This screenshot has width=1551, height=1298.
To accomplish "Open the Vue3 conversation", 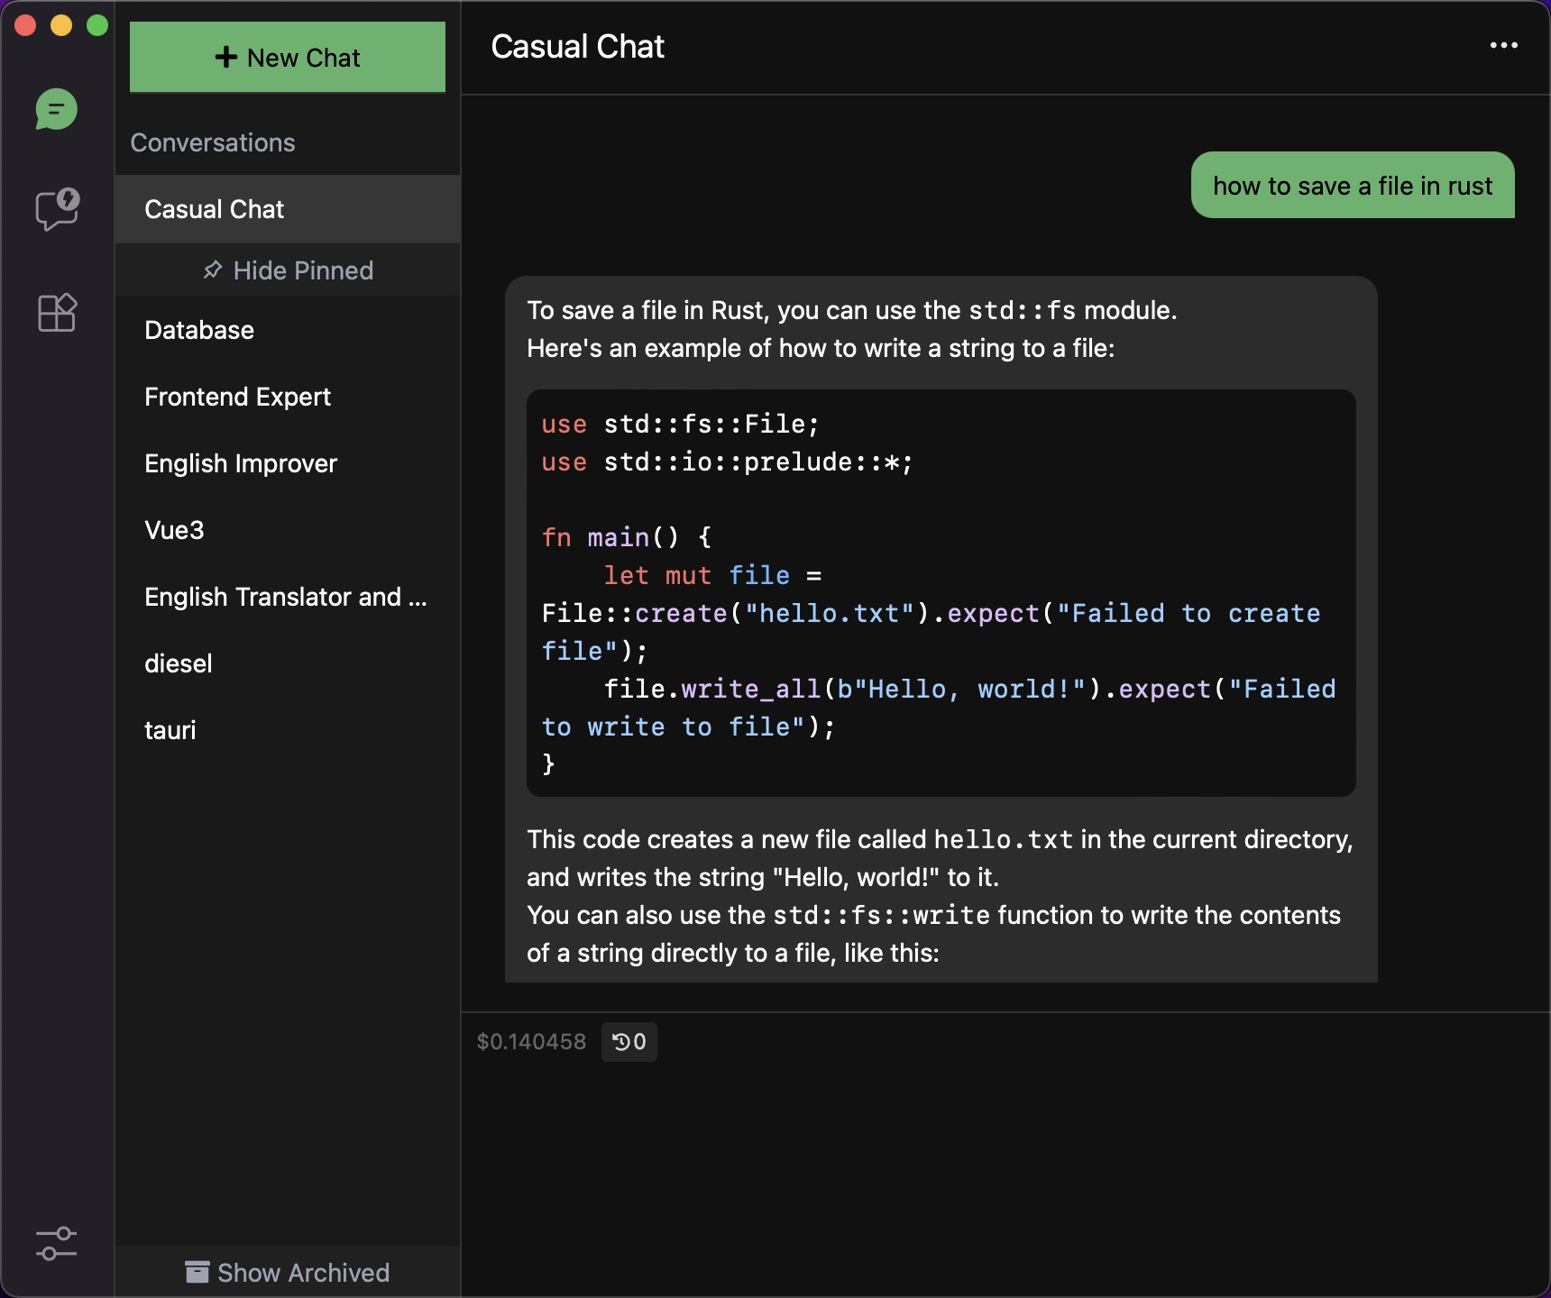I will click(288, 530).
